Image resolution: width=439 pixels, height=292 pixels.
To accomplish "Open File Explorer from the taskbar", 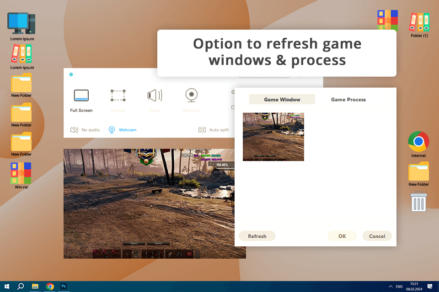I will click(35, 287).
